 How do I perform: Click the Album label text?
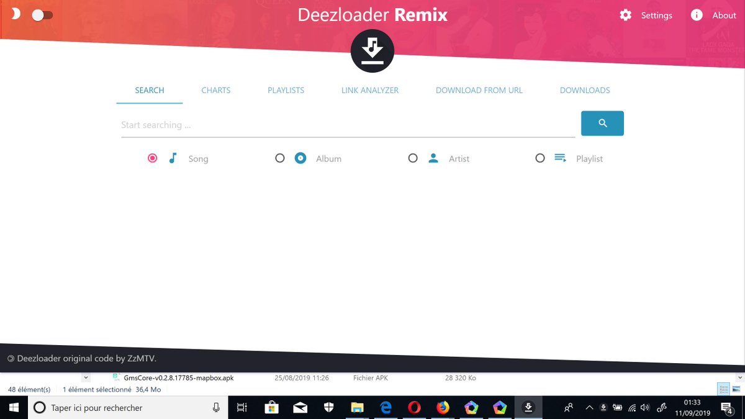tap(328, 159)
